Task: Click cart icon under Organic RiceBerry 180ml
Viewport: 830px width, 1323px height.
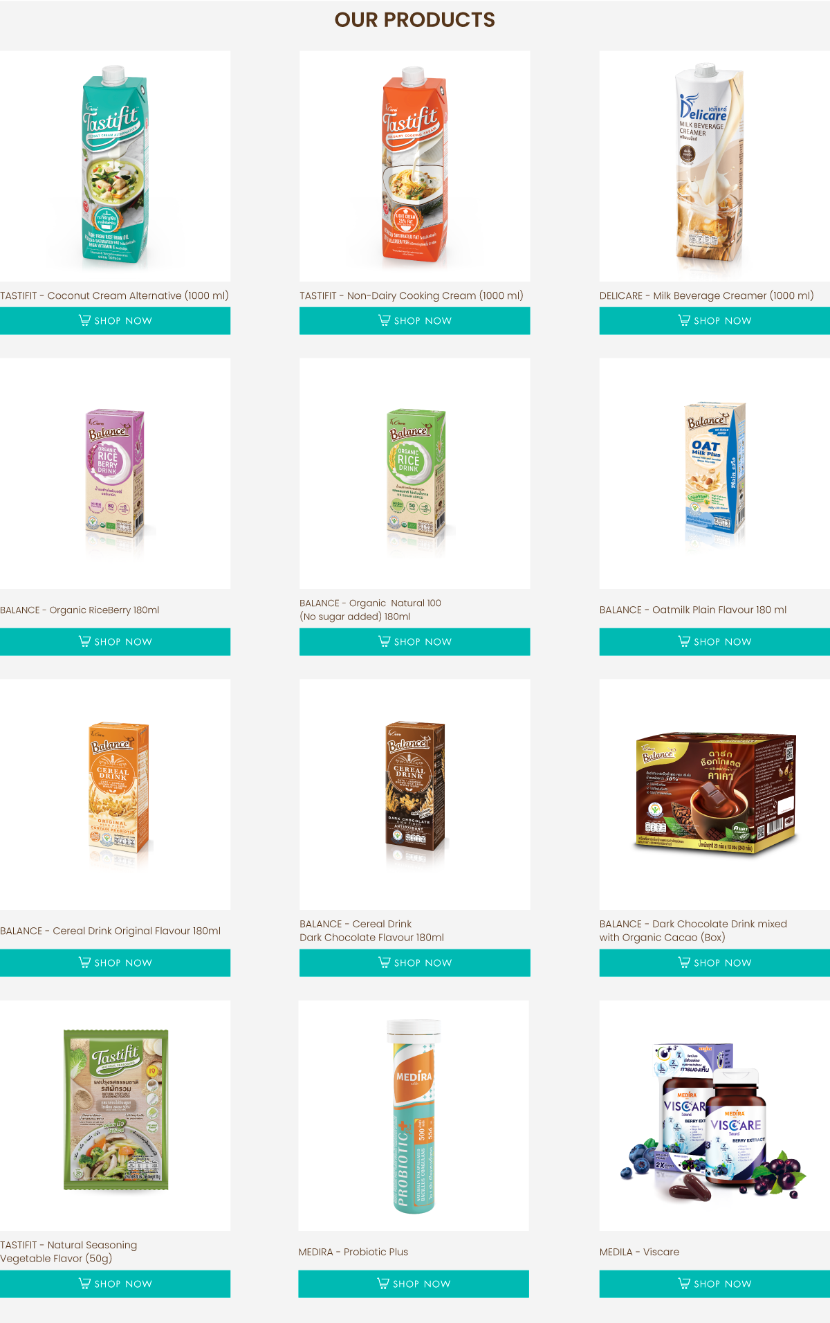Action: coord(84,641)
